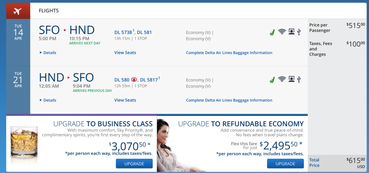Viewport: 369px width, 173px height.
Task: Open View Seats for the April 21 flight
Action: click(125, 100)
